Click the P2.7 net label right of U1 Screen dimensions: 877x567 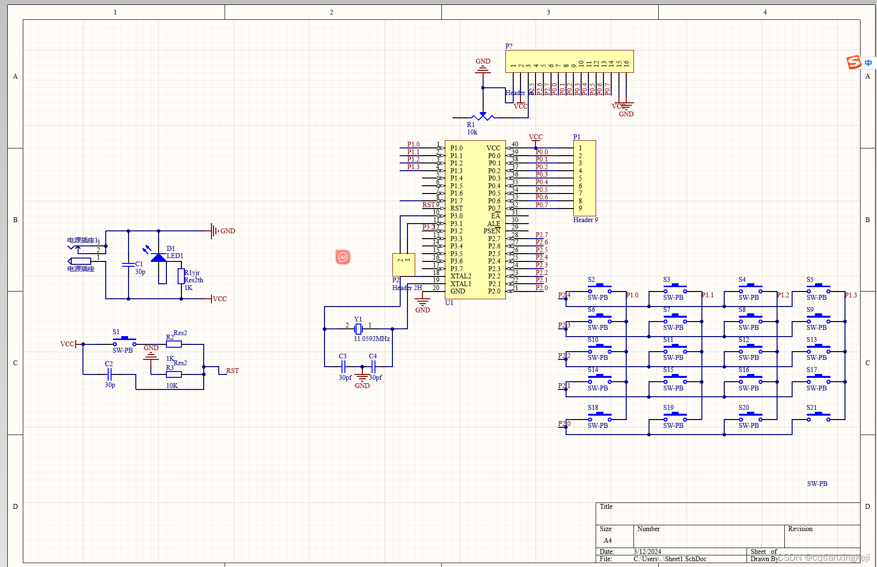pyautogui.click(x=541, y=235)
